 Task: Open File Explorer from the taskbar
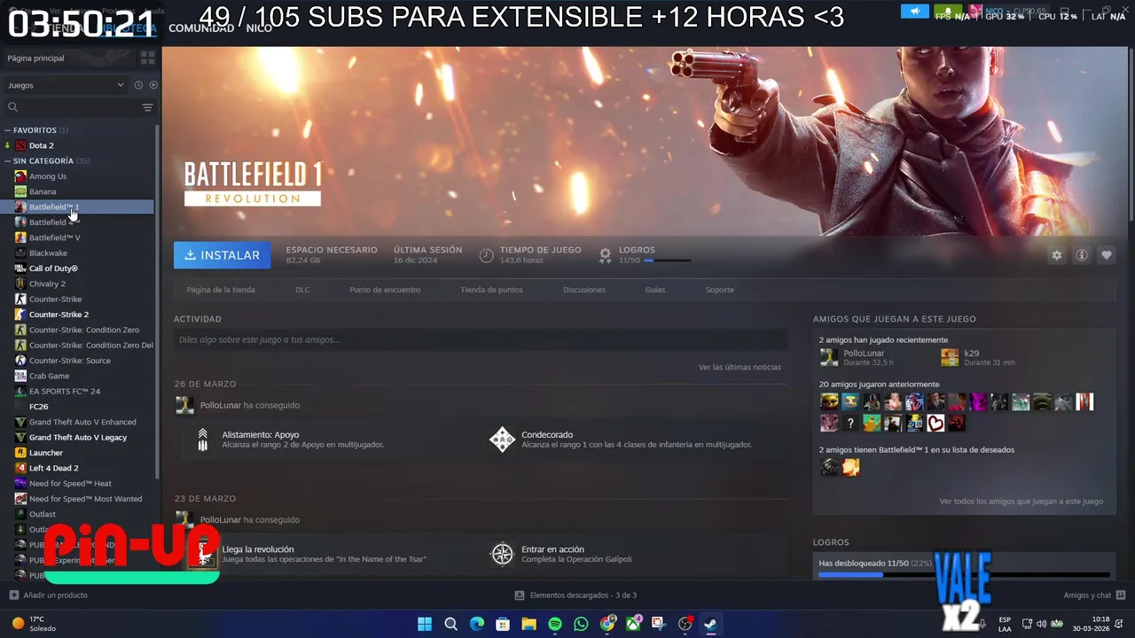tap(528, 624)
